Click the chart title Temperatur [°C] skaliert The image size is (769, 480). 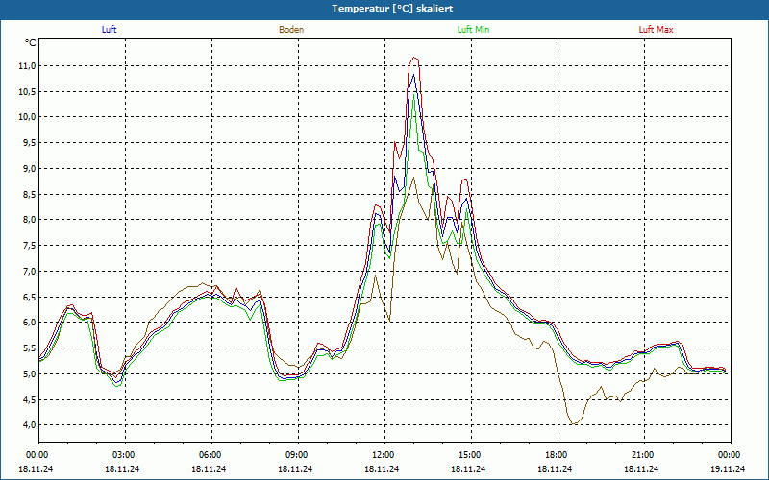(392, 9)
